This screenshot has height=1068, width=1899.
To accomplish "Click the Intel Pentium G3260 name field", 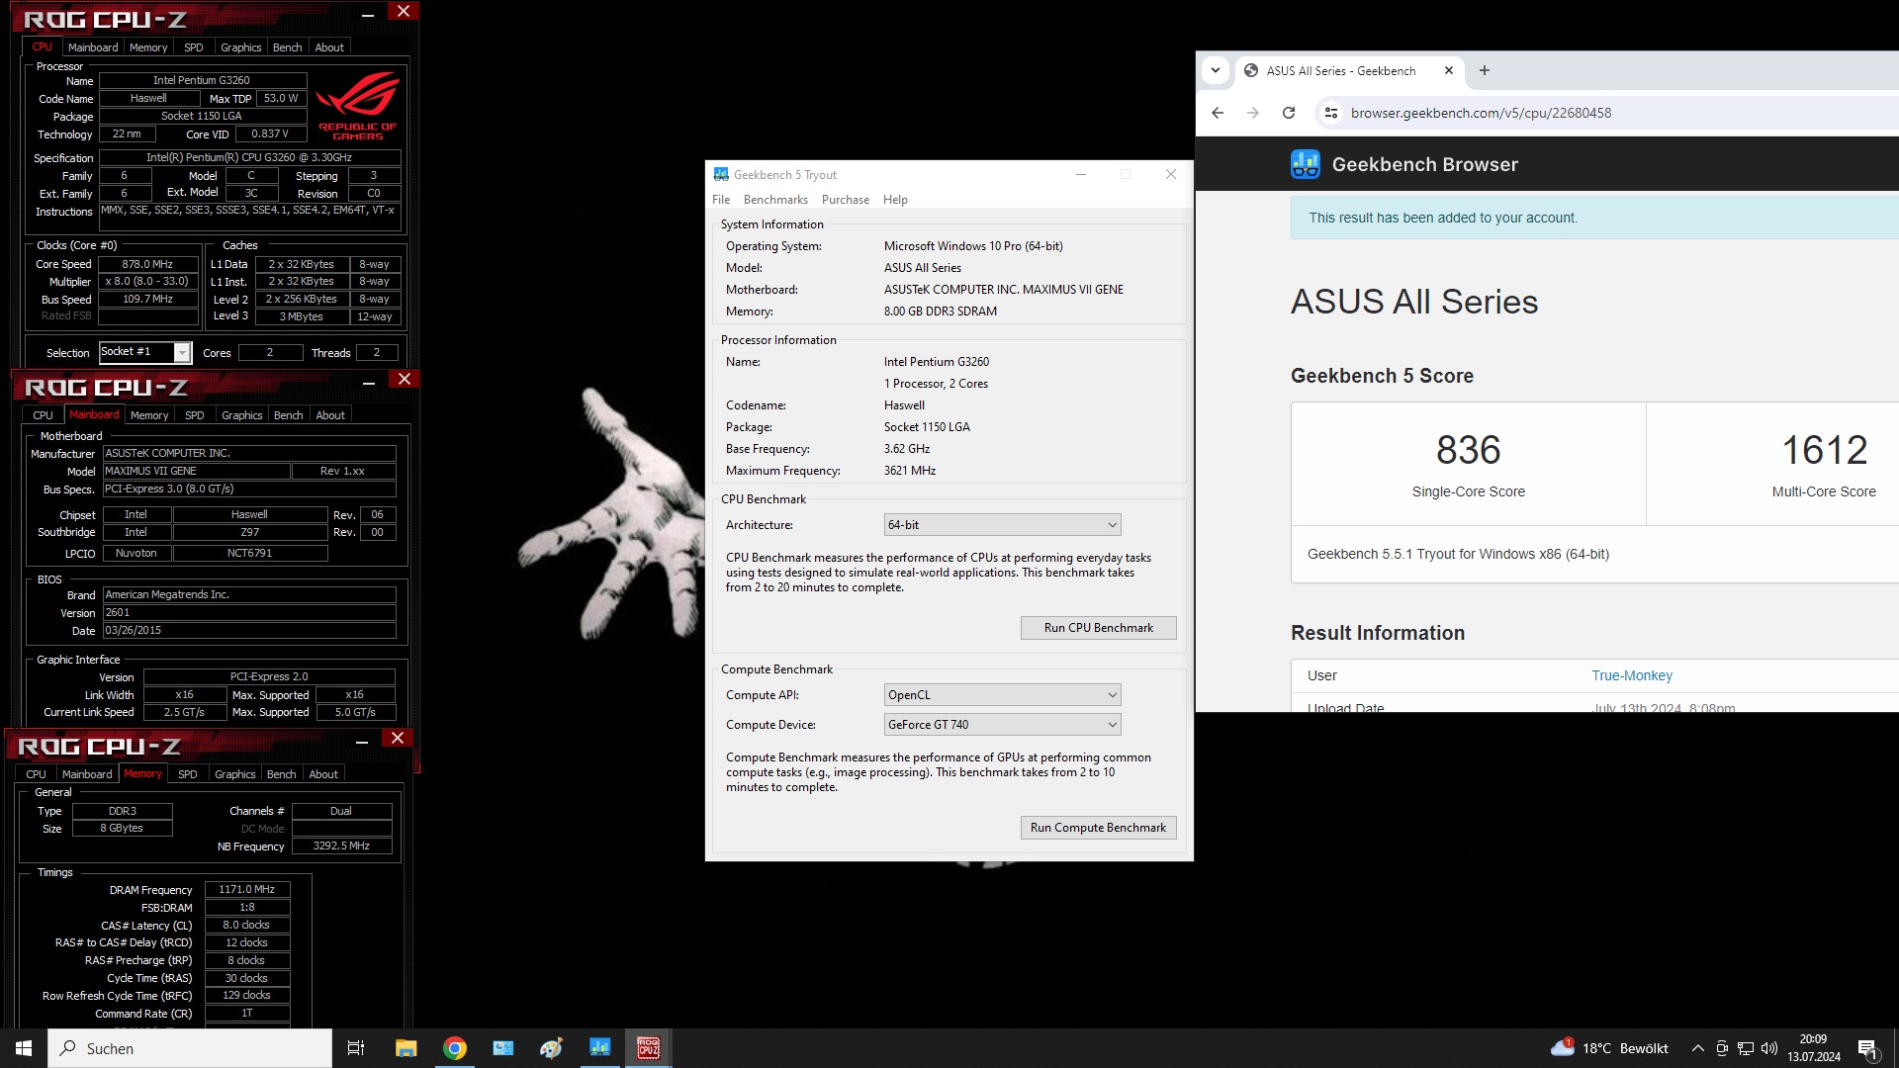I will (202, 80).
